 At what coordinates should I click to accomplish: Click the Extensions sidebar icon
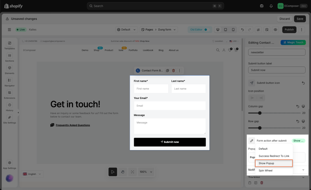(9, 94)
